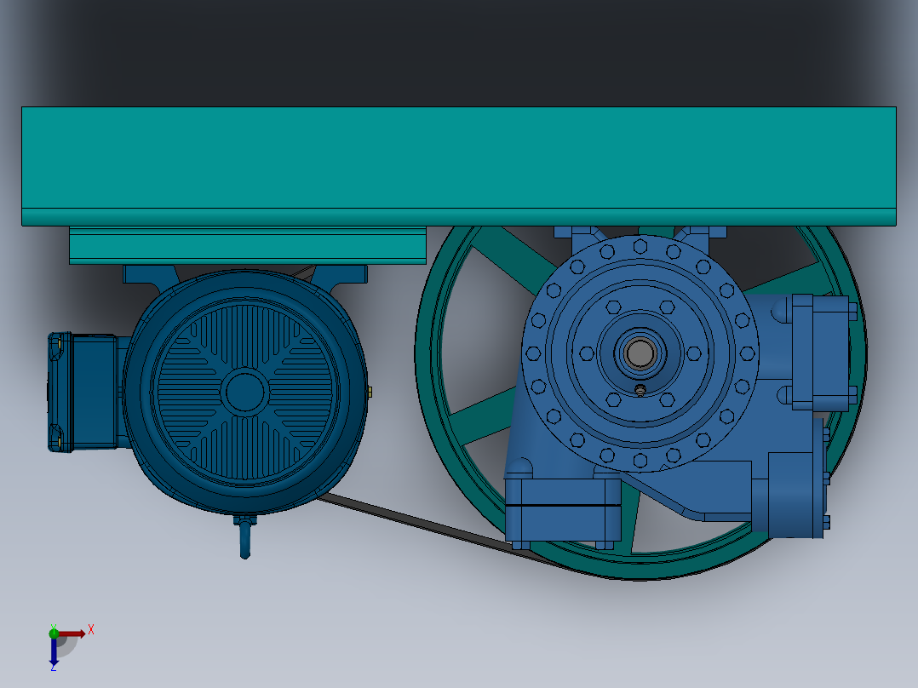Select the gearbox foot block at lower left
Image resolution: width=918 pixels, height=688 pixels.
point(563,511)
